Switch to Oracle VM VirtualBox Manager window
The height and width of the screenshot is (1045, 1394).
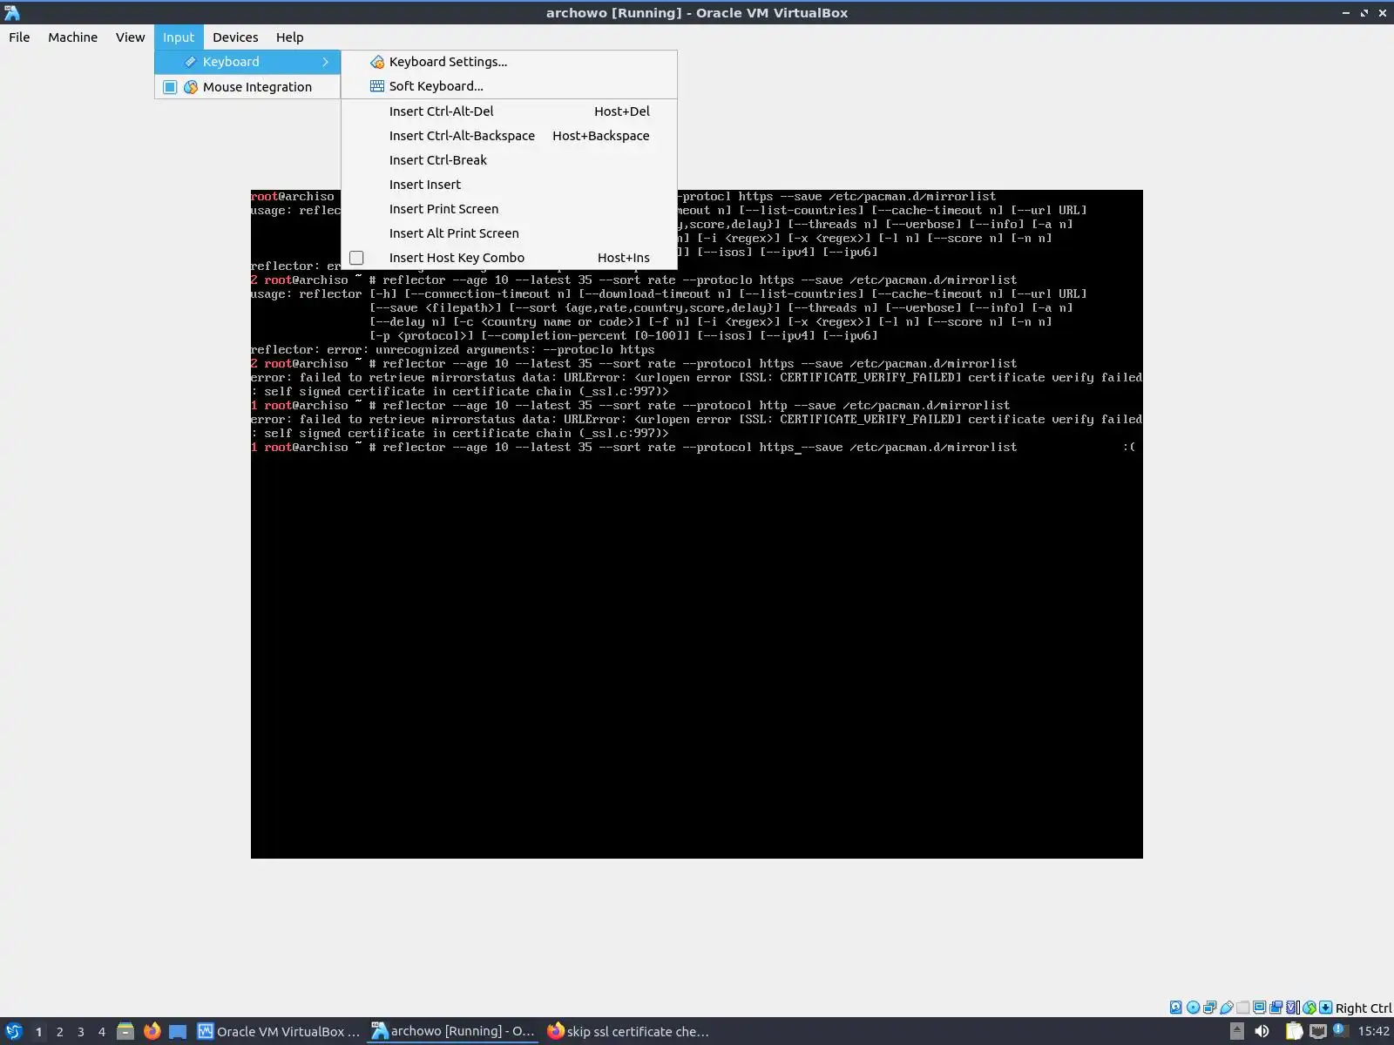coord(279,1031)
